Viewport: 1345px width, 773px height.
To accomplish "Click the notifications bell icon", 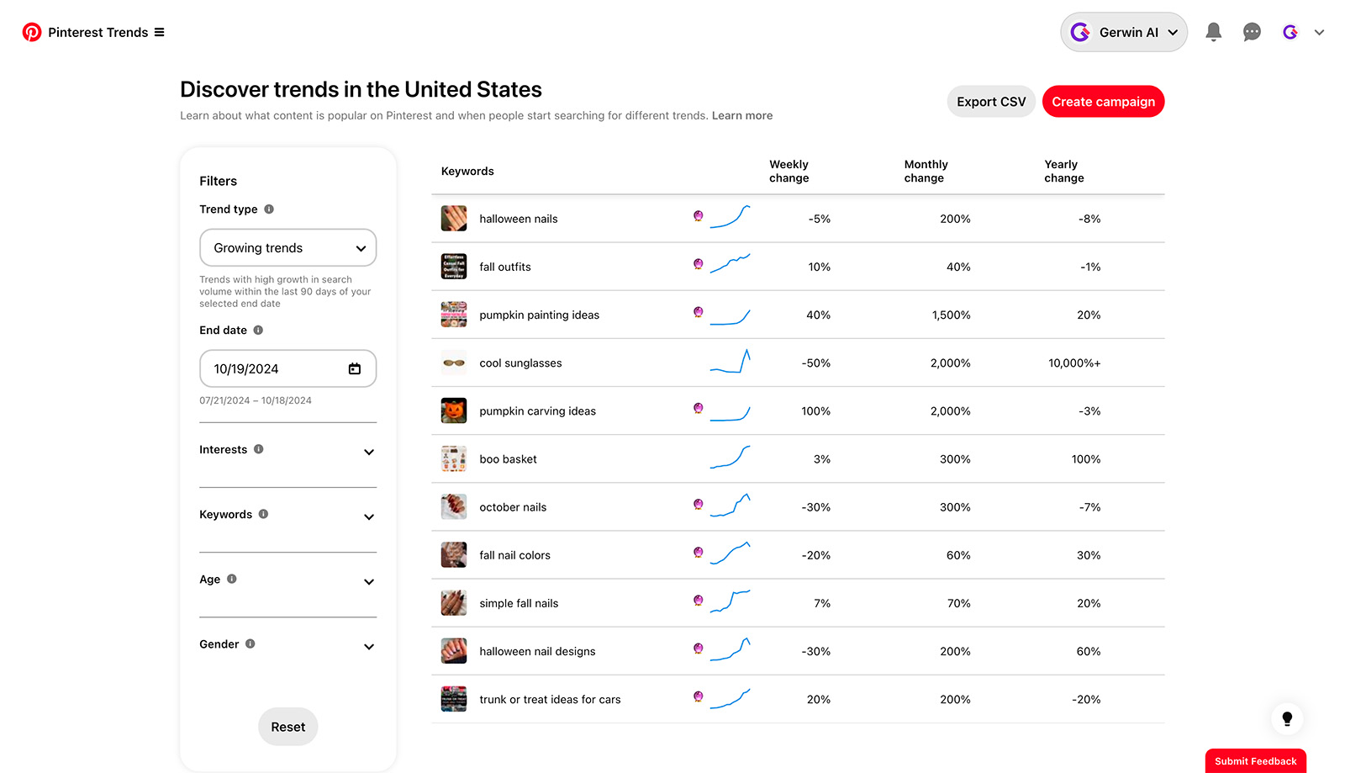I will 1213,32.
